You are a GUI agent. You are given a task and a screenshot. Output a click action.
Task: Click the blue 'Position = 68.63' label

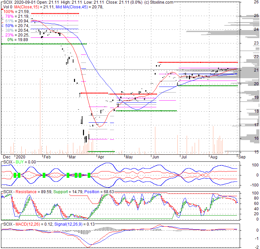[x=99, y=192]
